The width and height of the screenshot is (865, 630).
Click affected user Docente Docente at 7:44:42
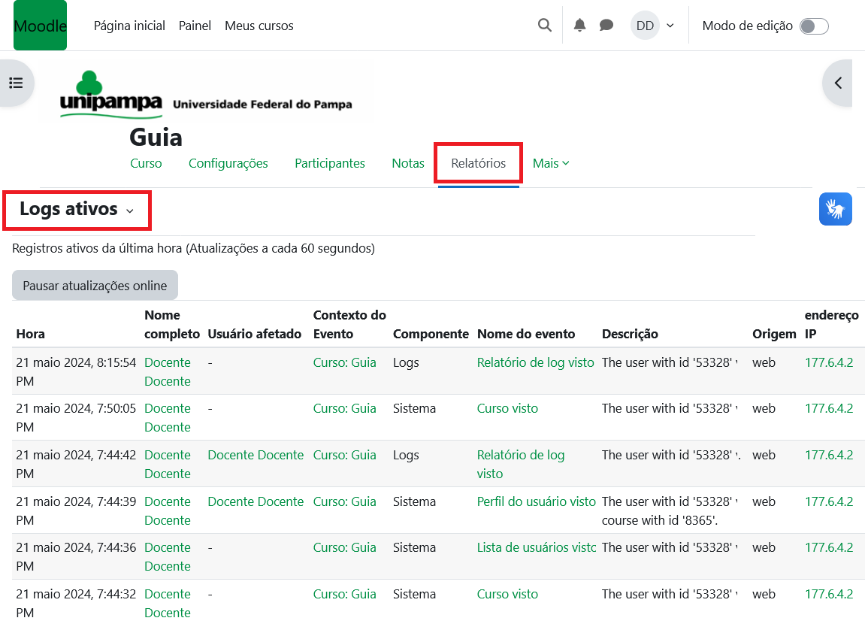coord(256,455)
